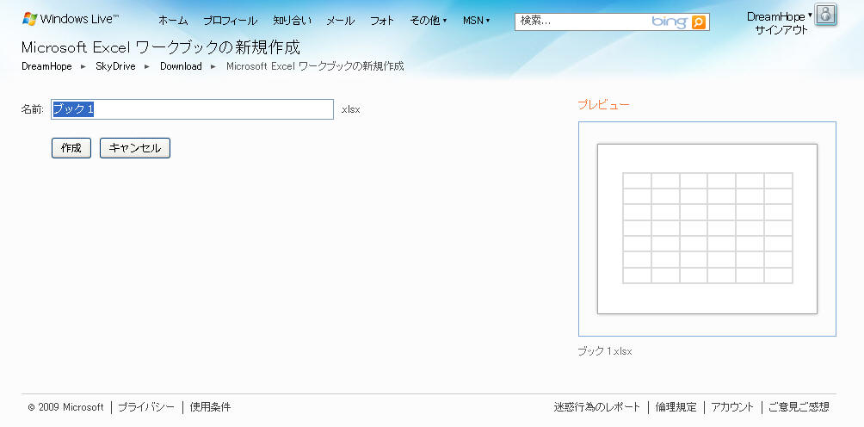Open the アカウント footer link

point(732,407)
